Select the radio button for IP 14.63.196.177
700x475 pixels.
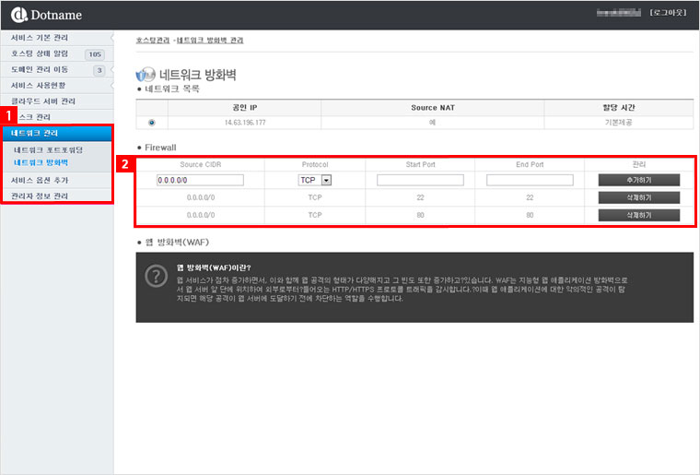point(152,122)
